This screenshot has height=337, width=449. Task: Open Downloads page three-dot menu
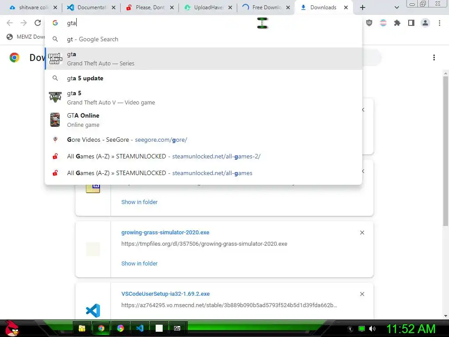(x=434, y=57)
